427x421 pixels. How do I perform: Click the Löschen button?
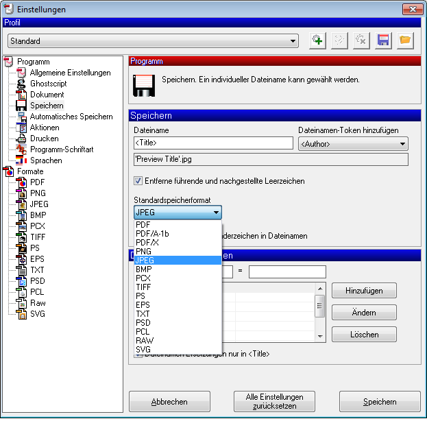point(364,335)
